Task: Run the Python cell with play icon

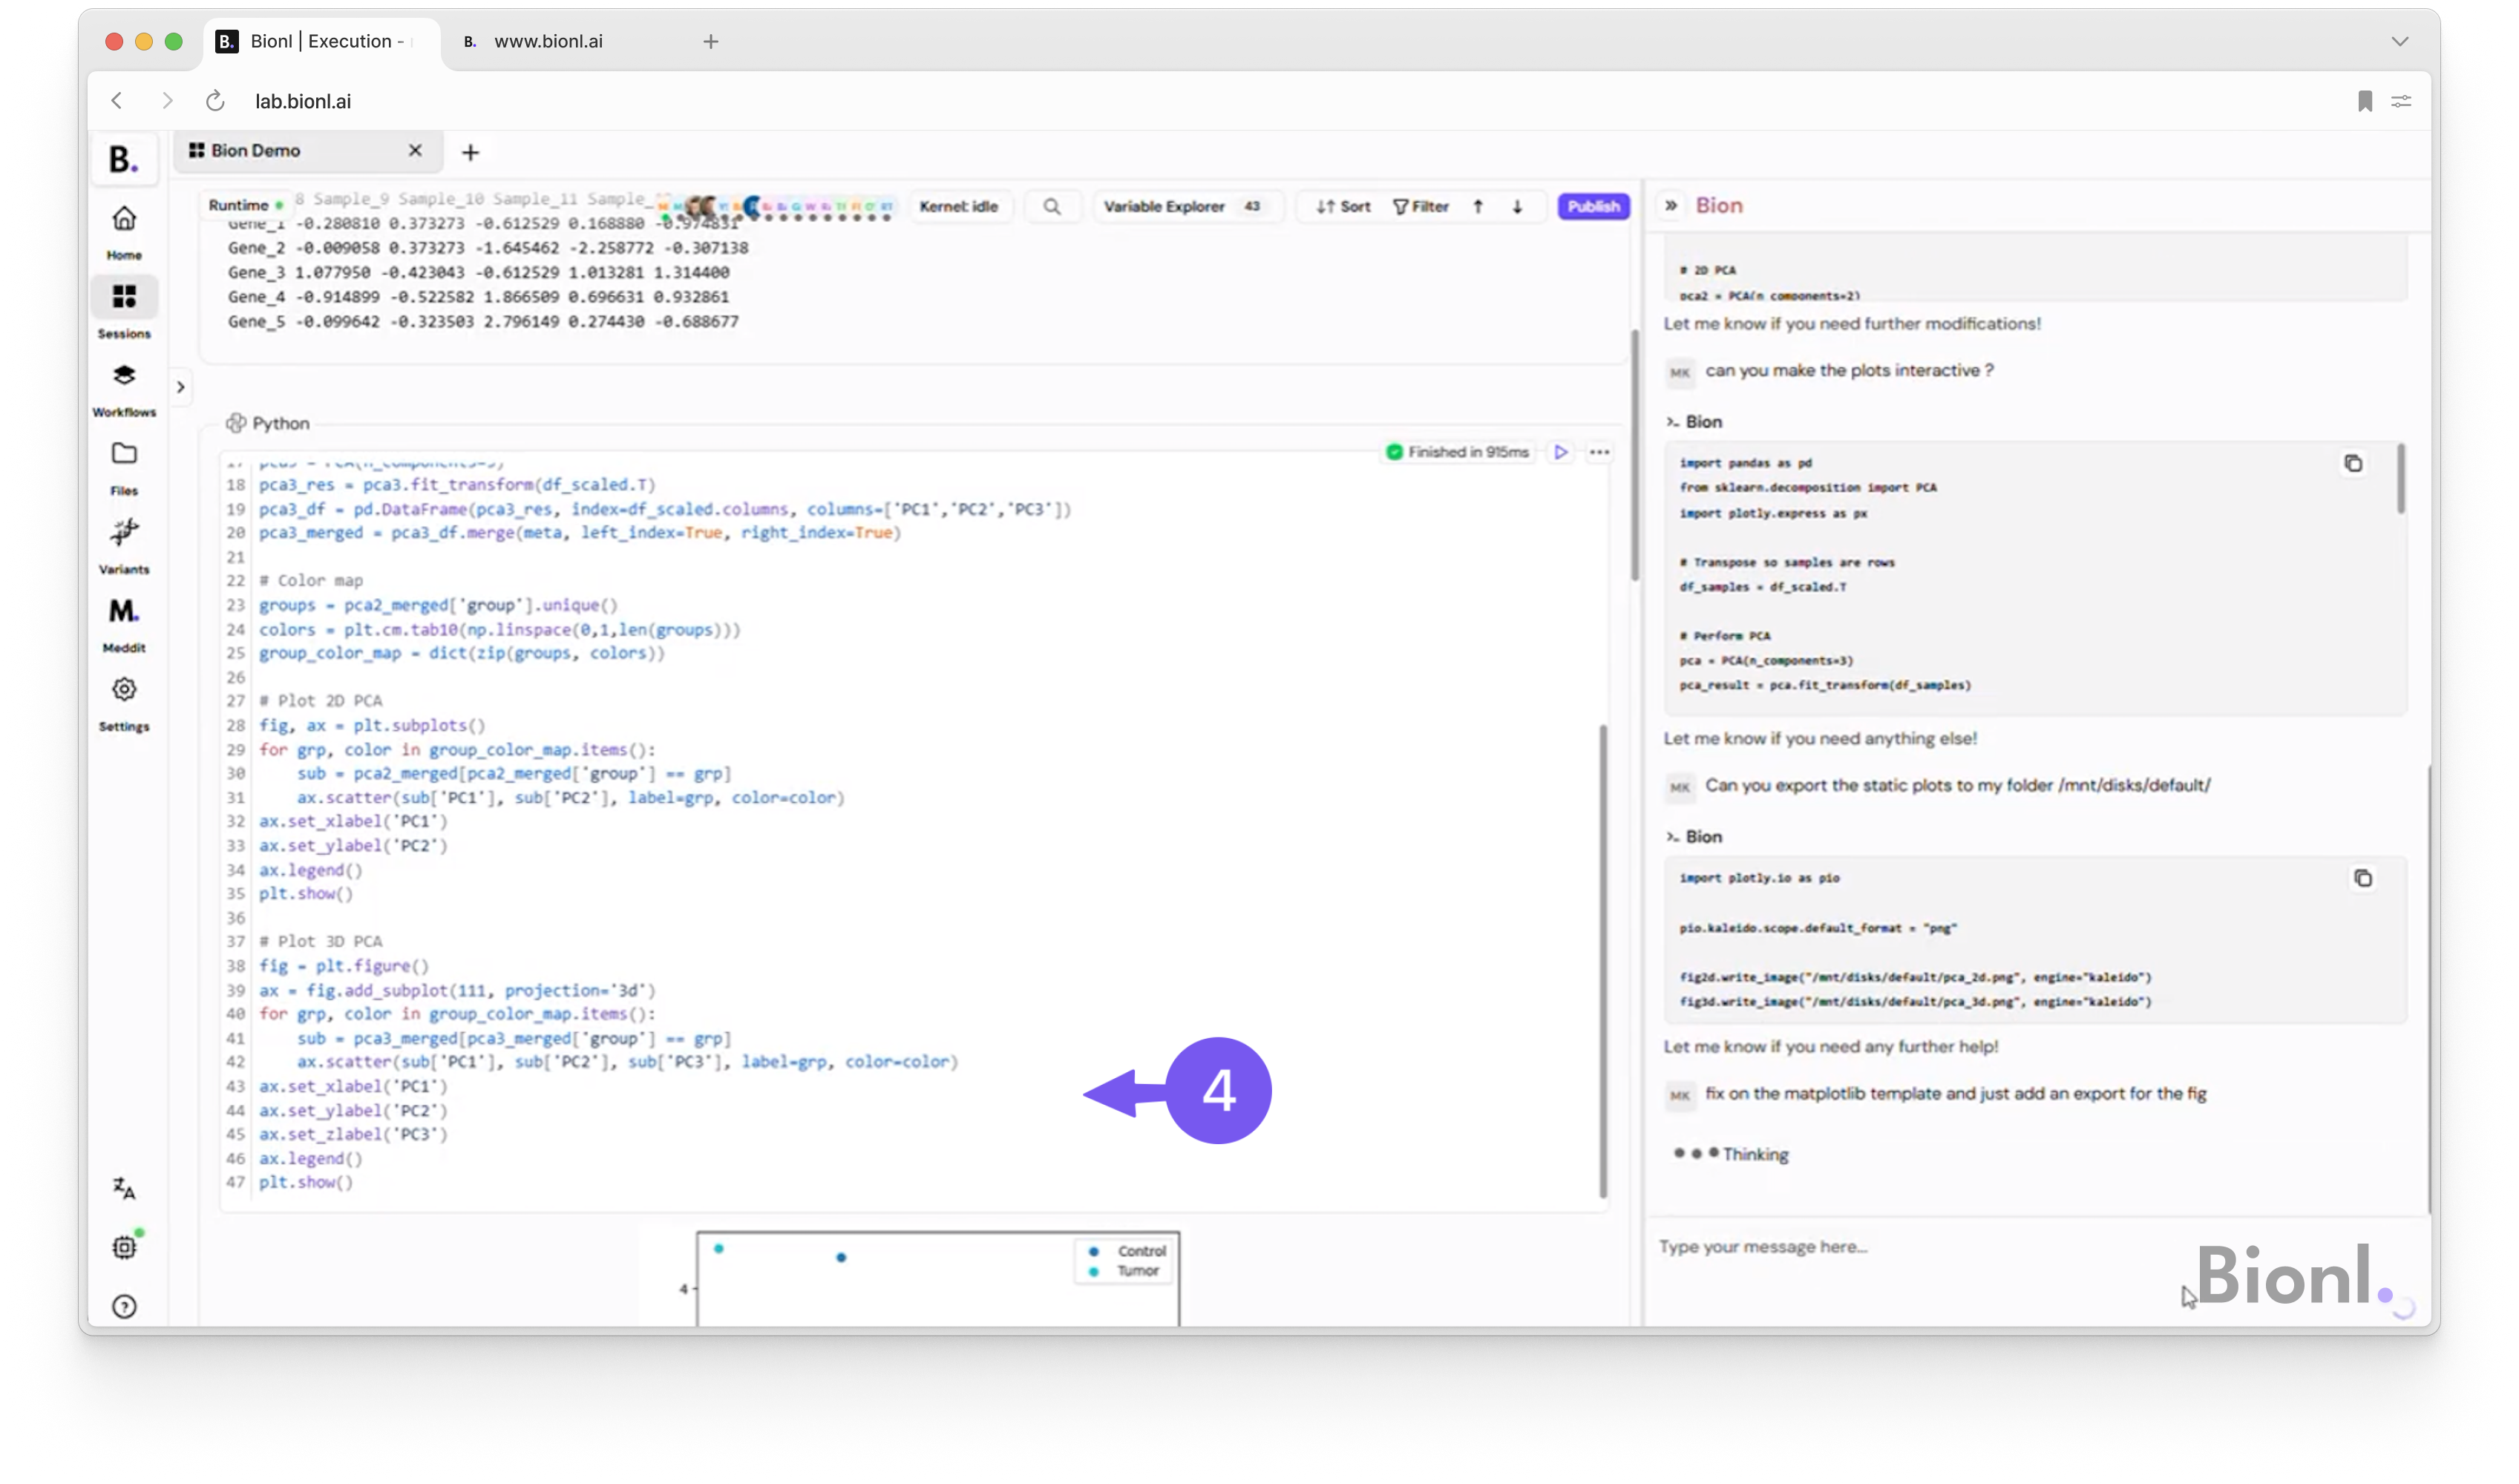Action: [1560, 452]
